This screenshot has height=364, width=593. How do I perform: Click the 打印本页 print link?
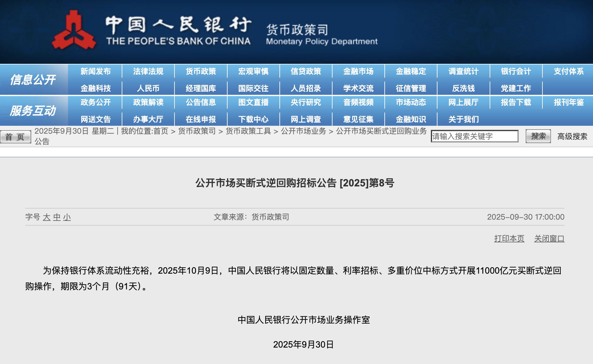[x=509, y=239]
